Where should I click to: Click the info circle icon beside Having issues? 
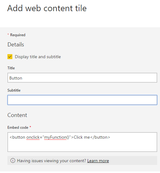(x=13, y=161)
